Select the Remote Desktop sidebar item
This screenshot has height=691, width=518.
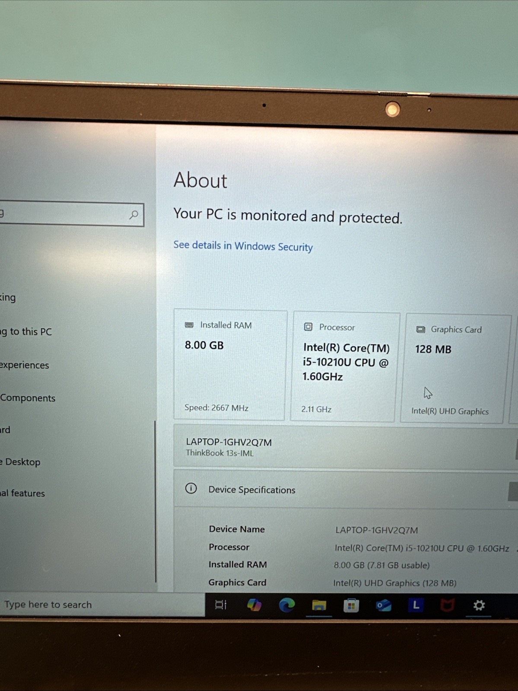[x=20, y=462]
